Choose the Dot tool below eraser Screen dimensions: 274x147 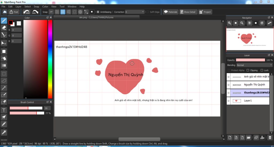(4, 35)
